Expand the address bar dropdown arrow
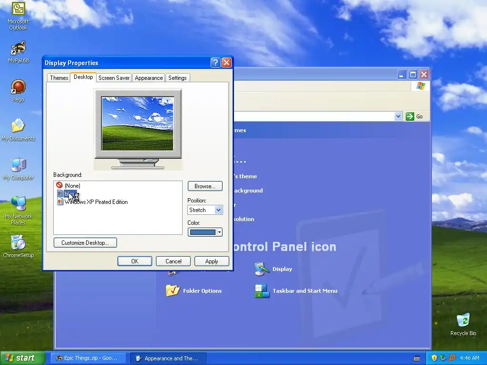Viewport: 487px width, 365px height. 398,116
